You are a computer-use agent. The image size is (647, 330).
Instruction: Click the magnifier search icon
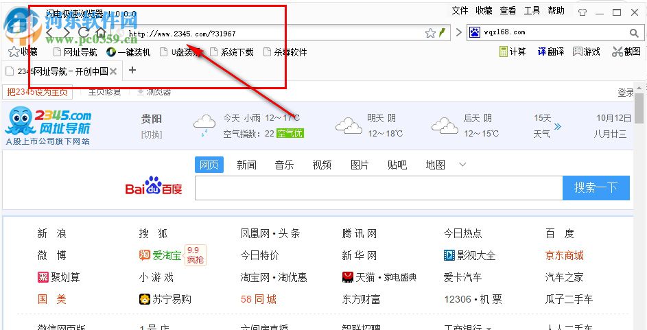(x=634, y=33)
